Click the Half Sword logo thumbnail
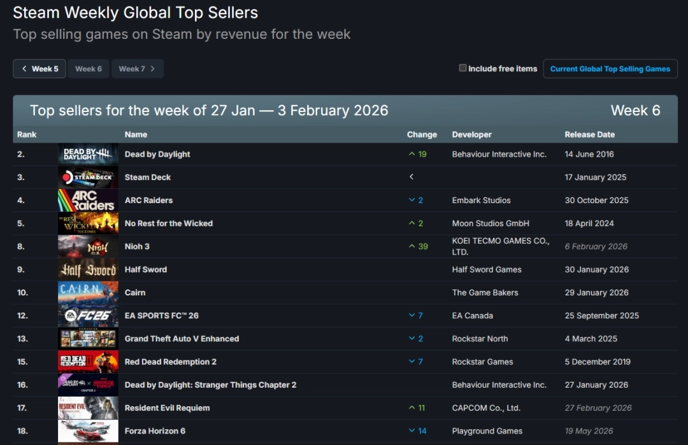The image size is (688, 445). tap(88, 269)
